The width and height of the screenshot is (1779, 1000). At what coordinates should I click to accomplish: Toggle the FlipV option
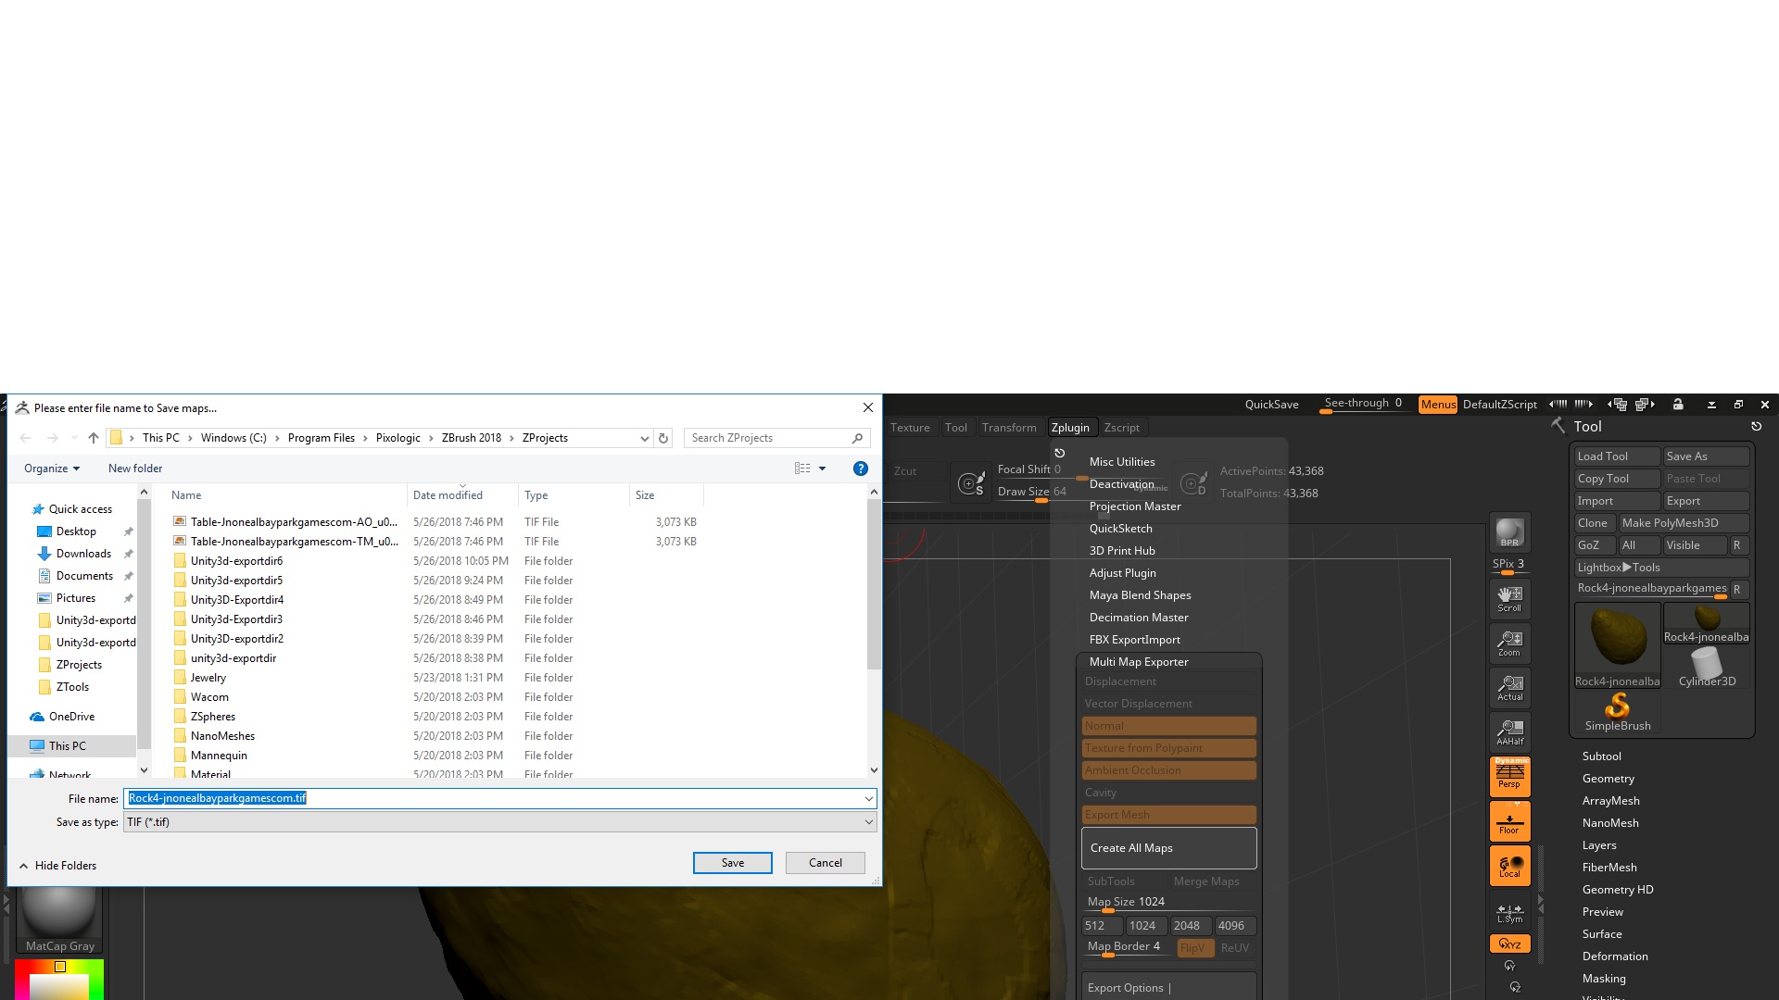click(x=1194, y=948)
